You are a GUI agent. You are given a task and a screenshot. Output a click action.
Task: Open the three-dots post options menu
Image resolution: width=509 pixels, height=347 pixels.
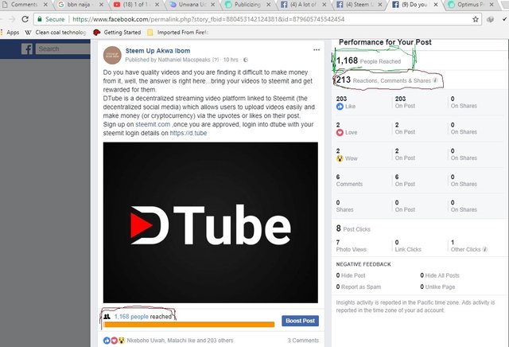(x=317, y=49)
